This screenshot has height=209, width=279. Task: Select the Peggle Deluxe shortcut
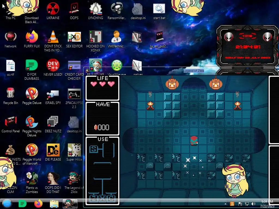tap(32, 96)
